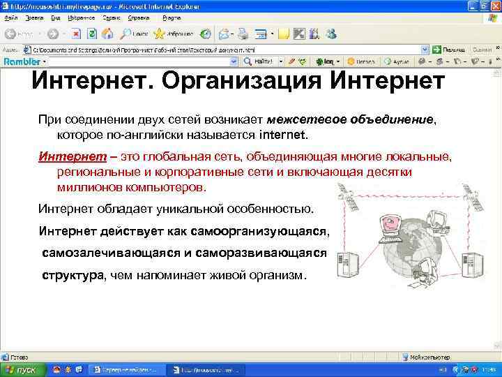This screenshot has height=377, width=502.
Task: Click the Ссылки links toolbar label
Action: click(482, 50)
